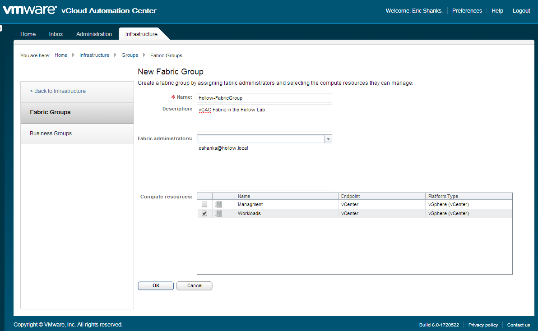Uncheck the Workloads compute resource checkbox
This screenshot has height=331, width=538.
tap(204, 213)
